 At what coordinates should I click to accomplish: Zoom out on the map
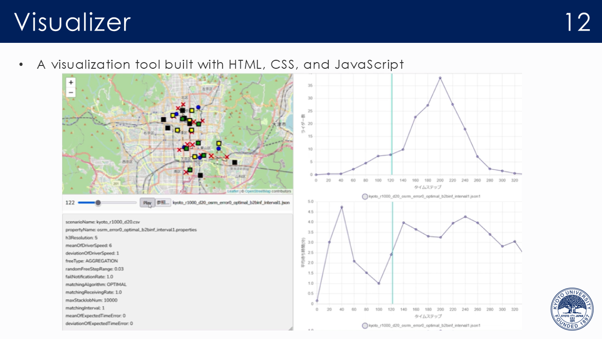[71, 92]
